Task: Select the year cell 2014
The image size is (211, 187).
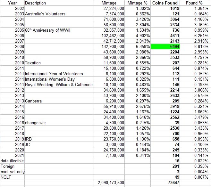Action: pyautogui.click(x=13, y=106)
